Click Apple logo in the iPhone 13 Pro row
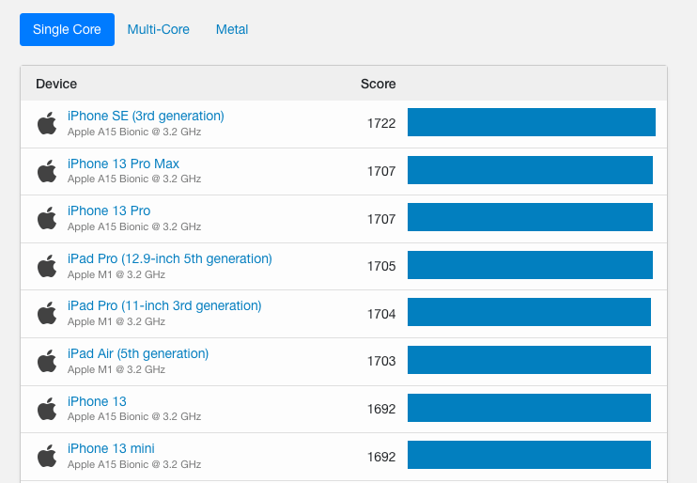This screenshot has height=483, width=697. [47, 218]
